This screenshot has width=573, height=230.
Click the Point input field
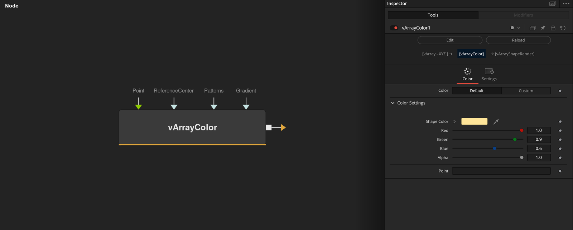[501, 171]
